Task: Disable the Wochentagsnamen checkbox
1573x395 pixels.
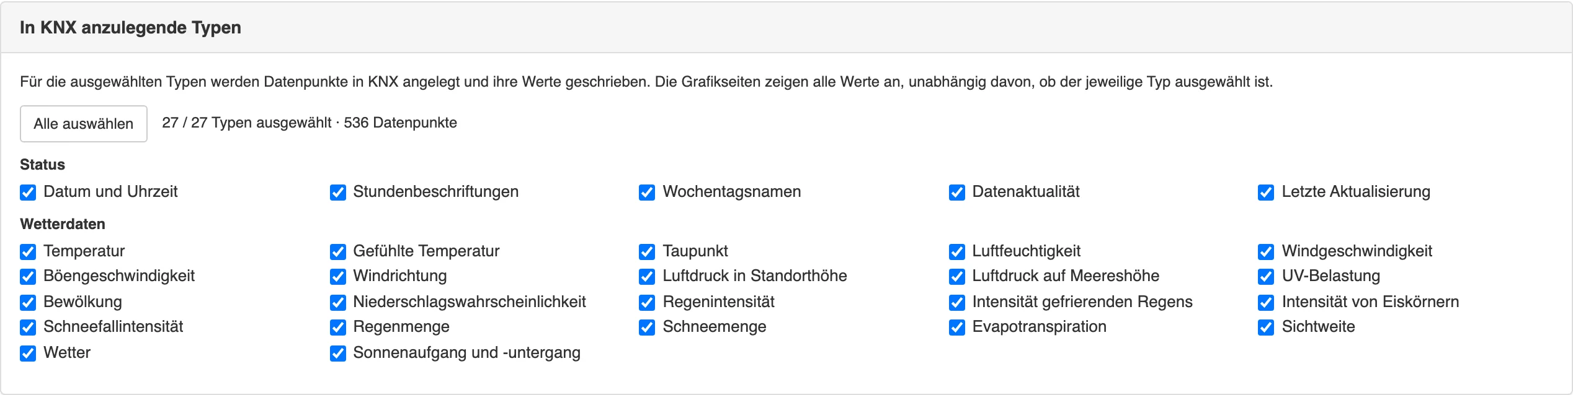Action: pyautogui.click(x=647, y=193)
